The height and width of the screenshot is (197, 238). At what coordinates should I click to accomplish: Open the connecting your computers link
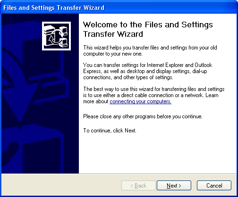tap(140, 101)
